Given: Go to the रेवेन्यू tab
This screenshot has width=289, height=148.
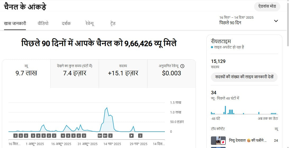Looking at the screenshot, I should pyautogui.click(x=90, y=23).
